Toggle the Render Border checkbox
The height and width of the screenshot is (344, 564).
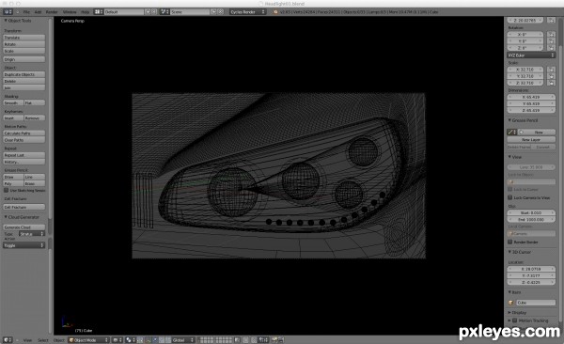pos(510,242)
